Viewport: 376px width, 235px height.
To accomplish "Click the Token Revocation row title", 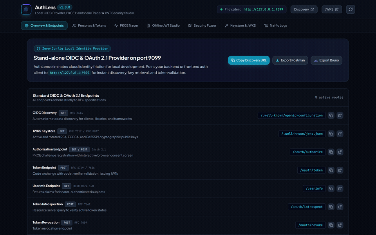I will pyautogui.click(x=46, y=222).
